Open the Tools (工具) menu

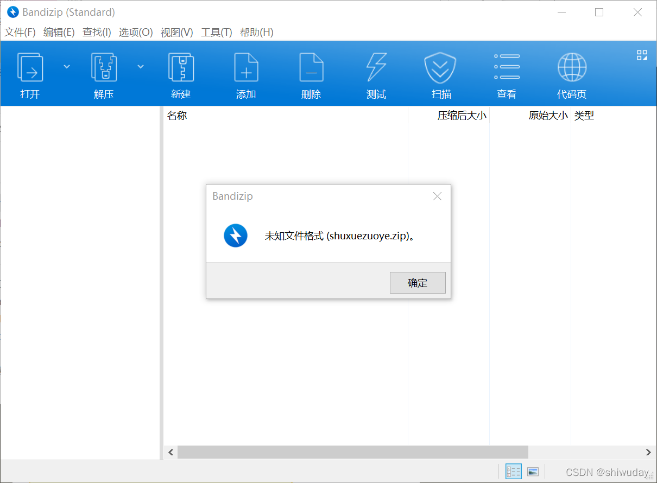(217, 33)
